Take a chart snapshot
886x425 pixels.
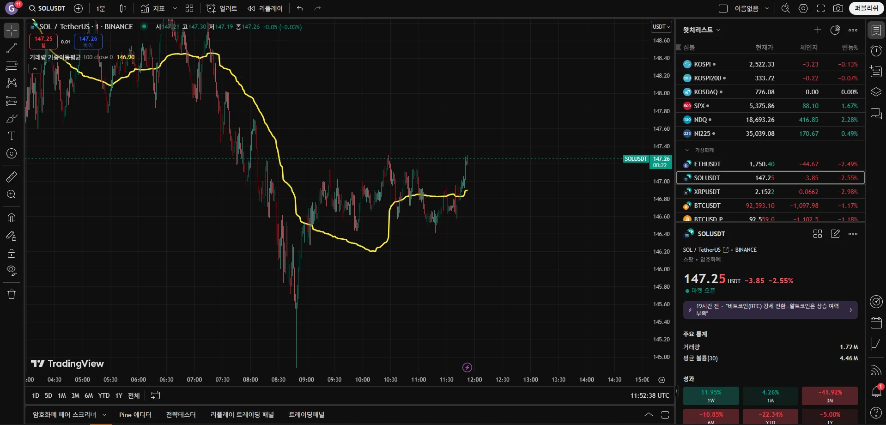[838, 8]
